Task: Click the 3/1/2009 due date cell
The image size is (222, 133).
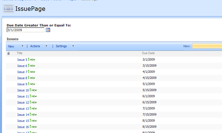Action: coord(148,59)
